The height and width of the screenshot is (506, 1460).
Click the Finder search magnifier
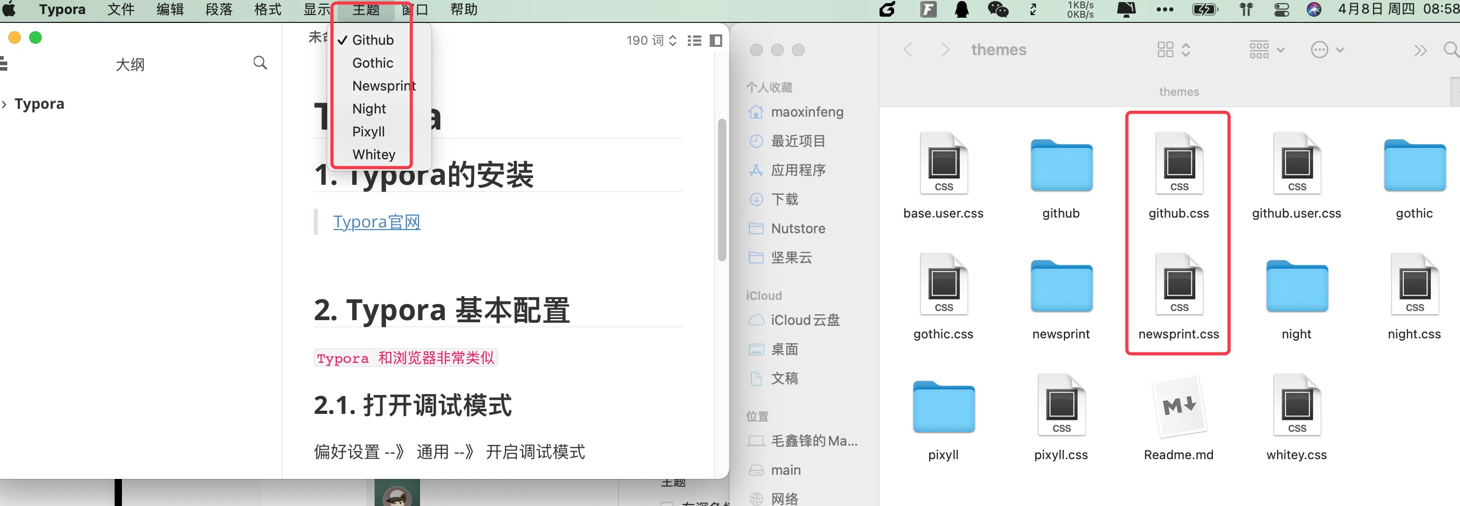[1451, 50]
